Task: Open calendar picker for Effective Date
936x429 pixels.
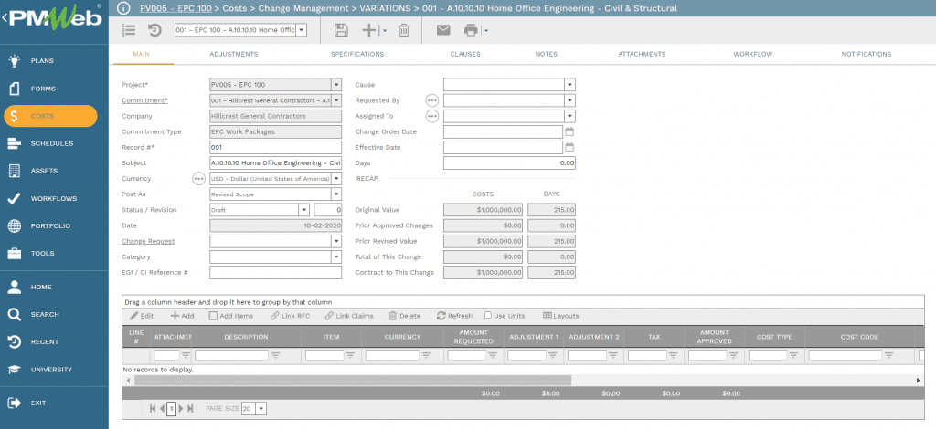Action: tap(569, 147)
